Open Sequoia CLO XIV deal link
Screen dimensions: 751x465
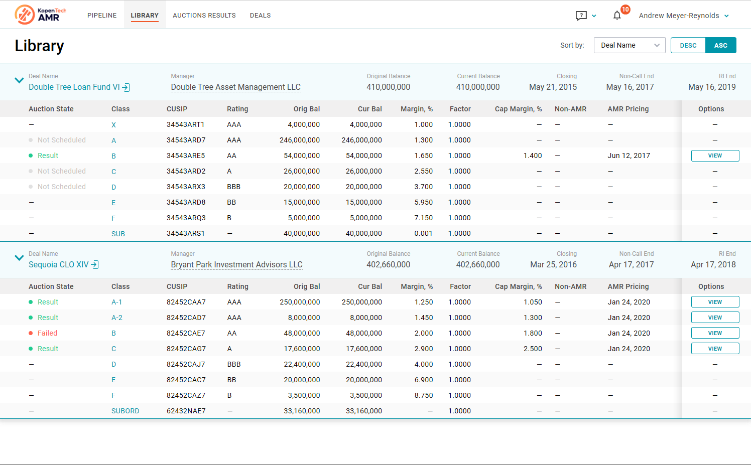pyautogui.click(x=63, y=264)
